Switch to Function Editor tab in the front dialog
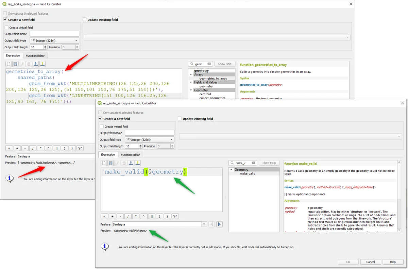Screen dimensions: 408x269 coord(131,155)
